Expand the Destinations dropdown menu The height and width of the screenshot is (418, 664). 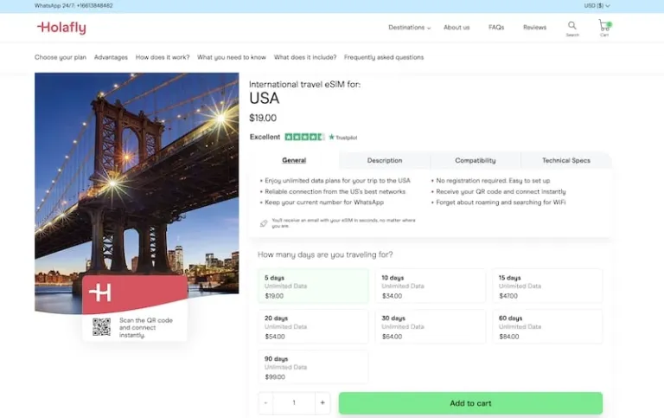tap(409, 28)
